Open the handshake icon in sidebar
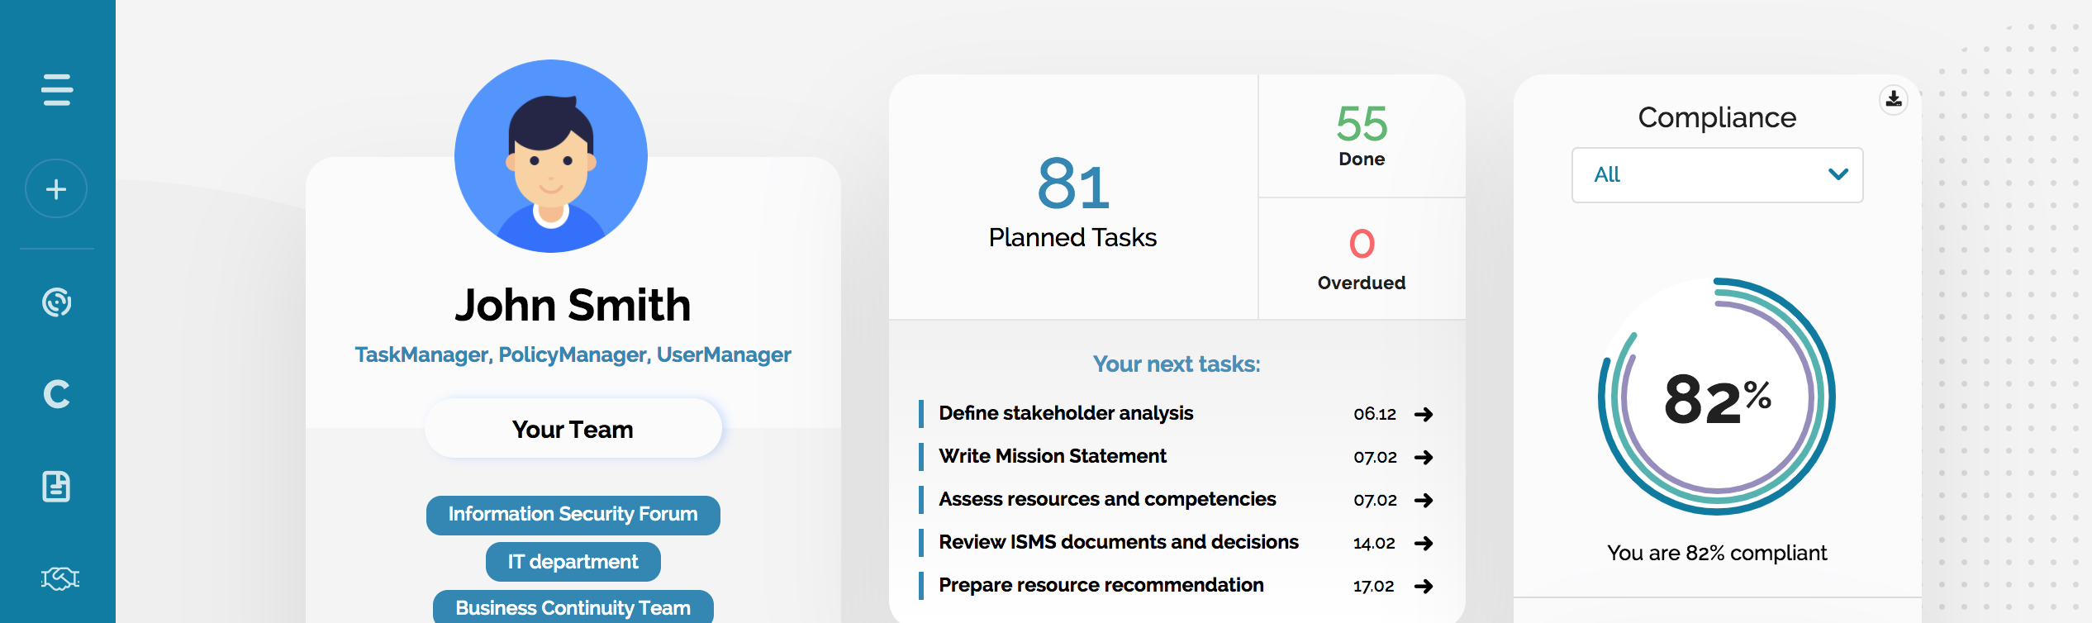This screenshot has height=623, width=2092. click(x=59, y=578)
